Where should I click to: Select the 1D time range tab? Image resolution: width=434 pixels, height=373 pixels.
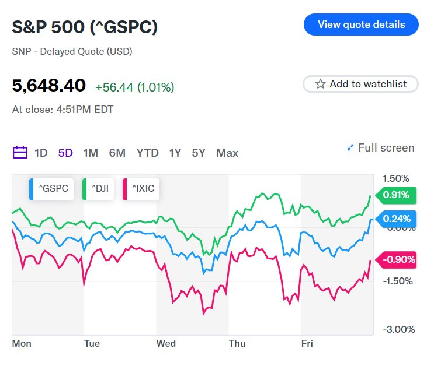point(41,153)
